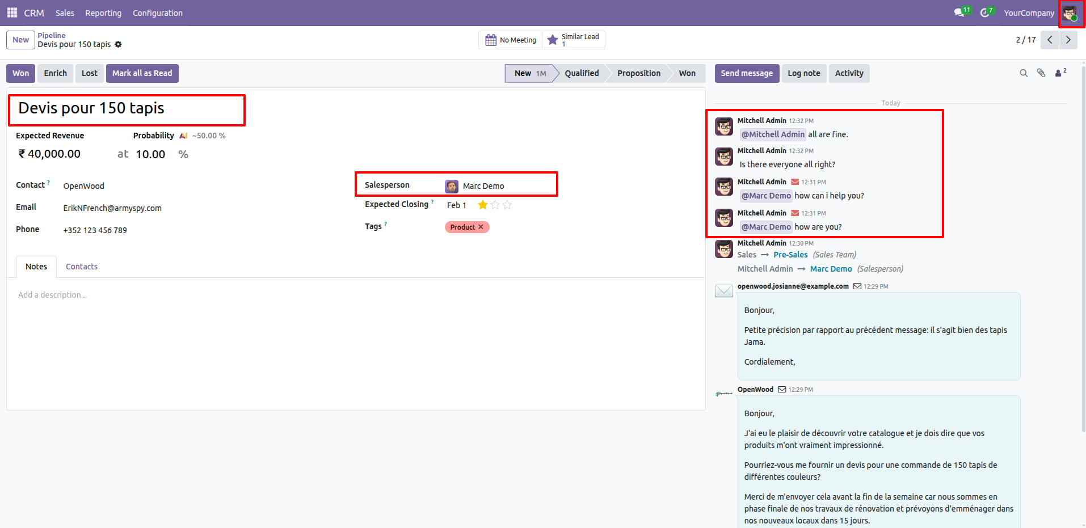Open the Expected Closing date picker showing Feb 1

457,205
